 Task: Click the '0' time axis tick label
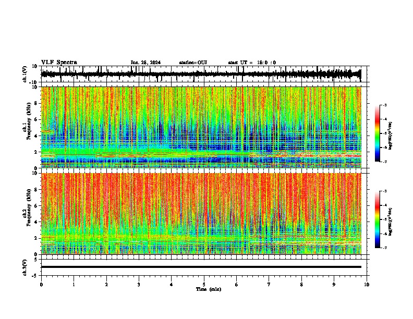(x=41, y=285)
